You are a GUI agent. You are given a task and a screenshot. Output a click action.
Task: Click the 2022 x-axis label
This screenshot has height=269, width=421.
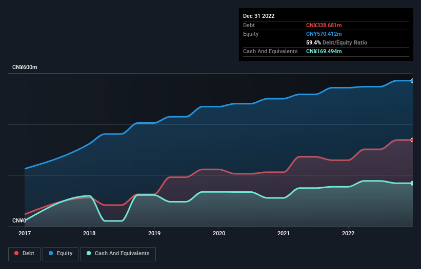(348, 233)
